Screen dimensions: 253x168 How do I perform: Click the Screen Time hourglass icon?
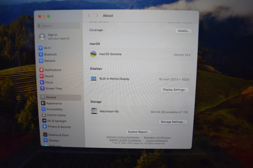(42, 88)
